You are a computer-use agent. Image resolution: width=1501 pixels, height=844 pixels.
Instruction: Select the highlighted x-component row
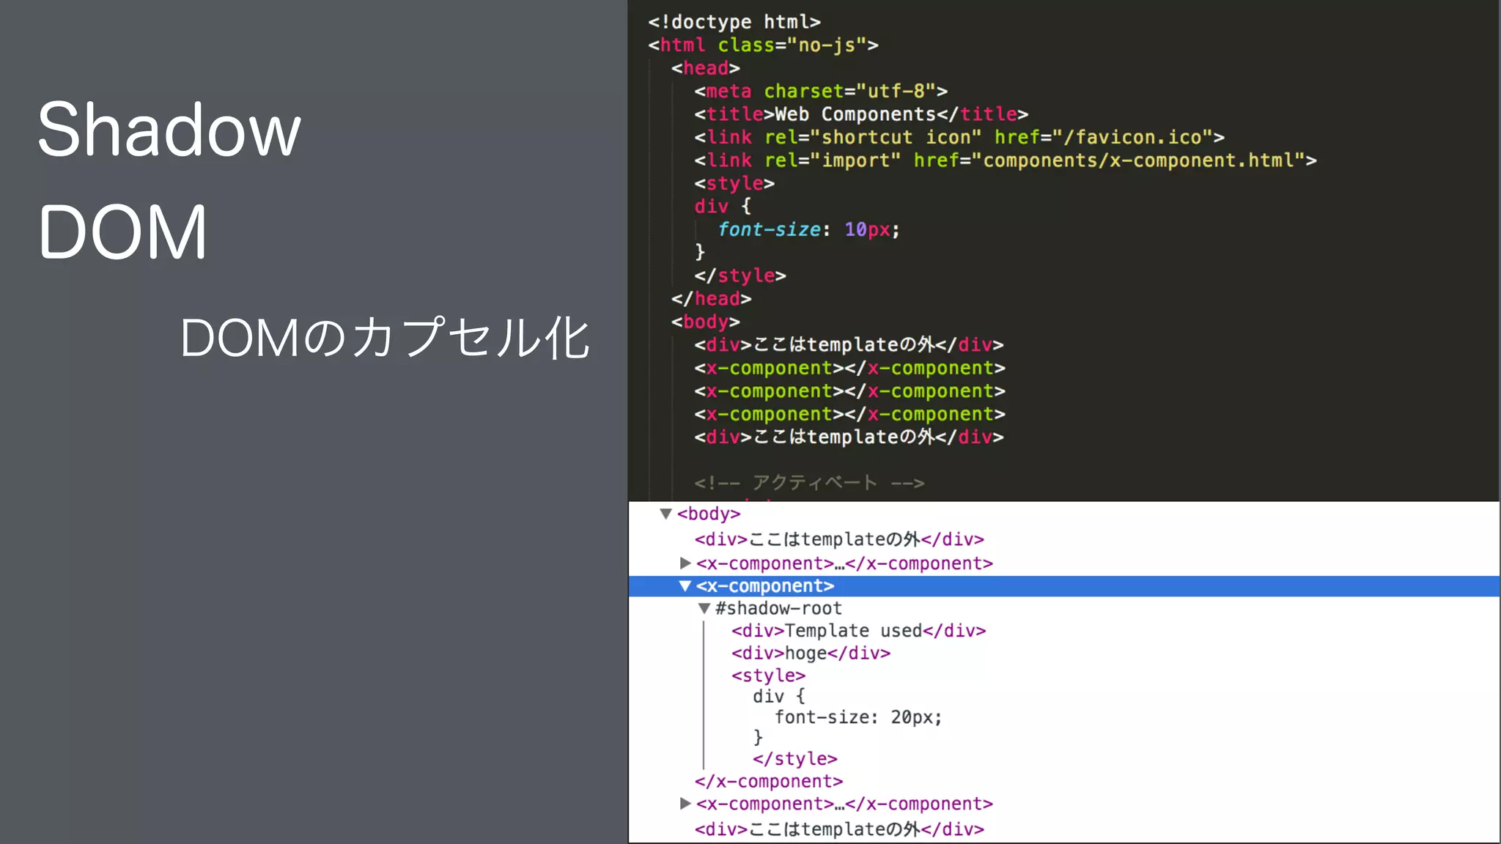coord(765,586)
